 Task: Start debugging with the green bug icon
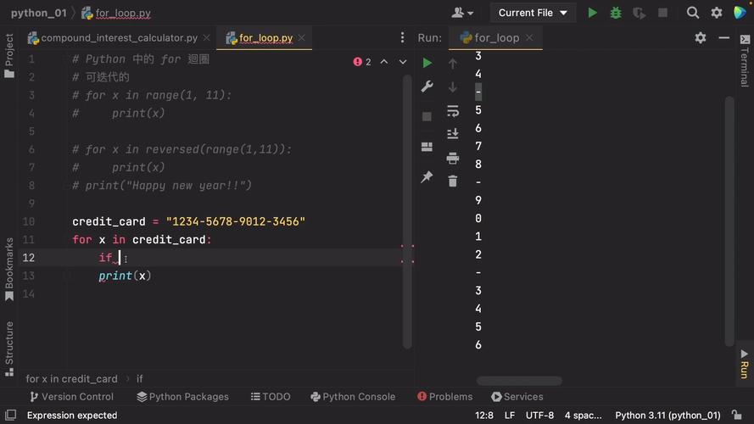tap(616, 13)
